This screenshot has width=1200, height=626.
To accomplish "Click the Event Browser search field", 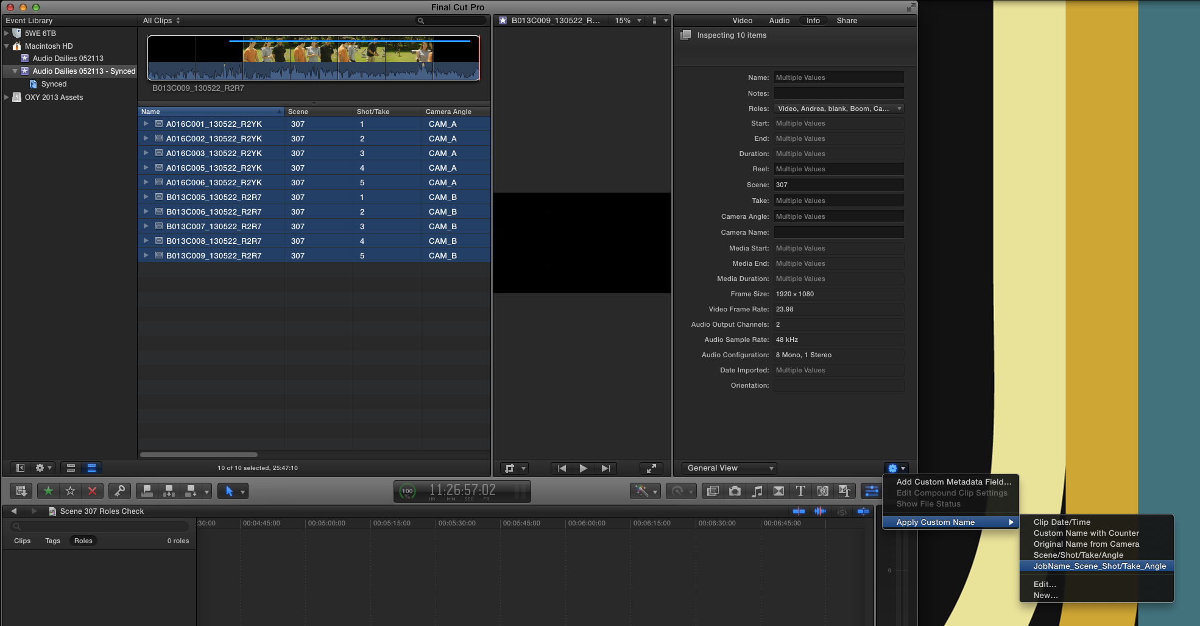I will [451, 20].
